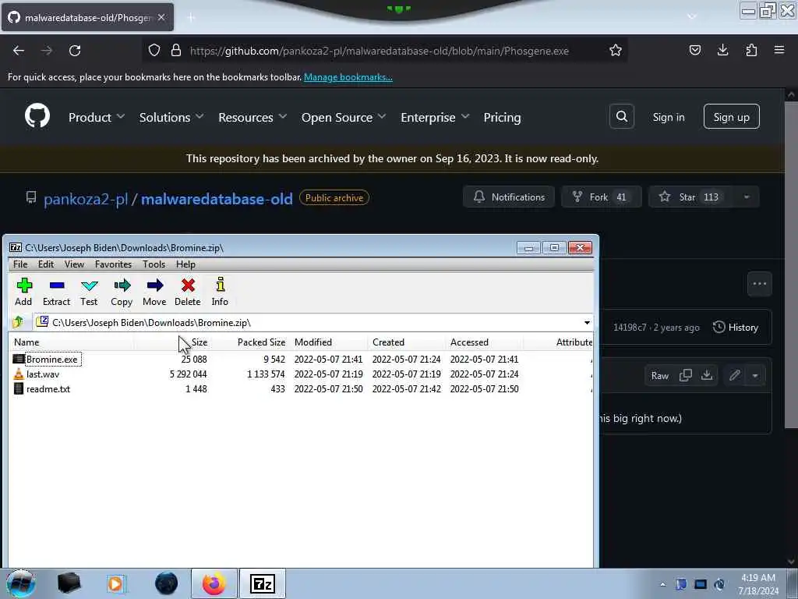The image size is (798, 599).
Task: Open GitHub home via the Octocat logo
Action: (37, 116)
